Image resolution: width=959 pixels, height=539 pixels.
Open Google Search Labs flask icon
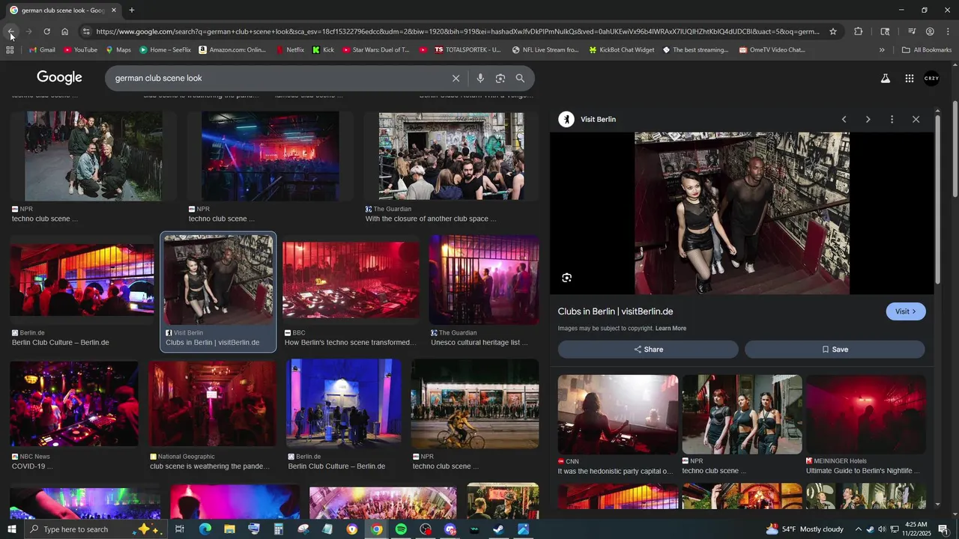(885, 79)
